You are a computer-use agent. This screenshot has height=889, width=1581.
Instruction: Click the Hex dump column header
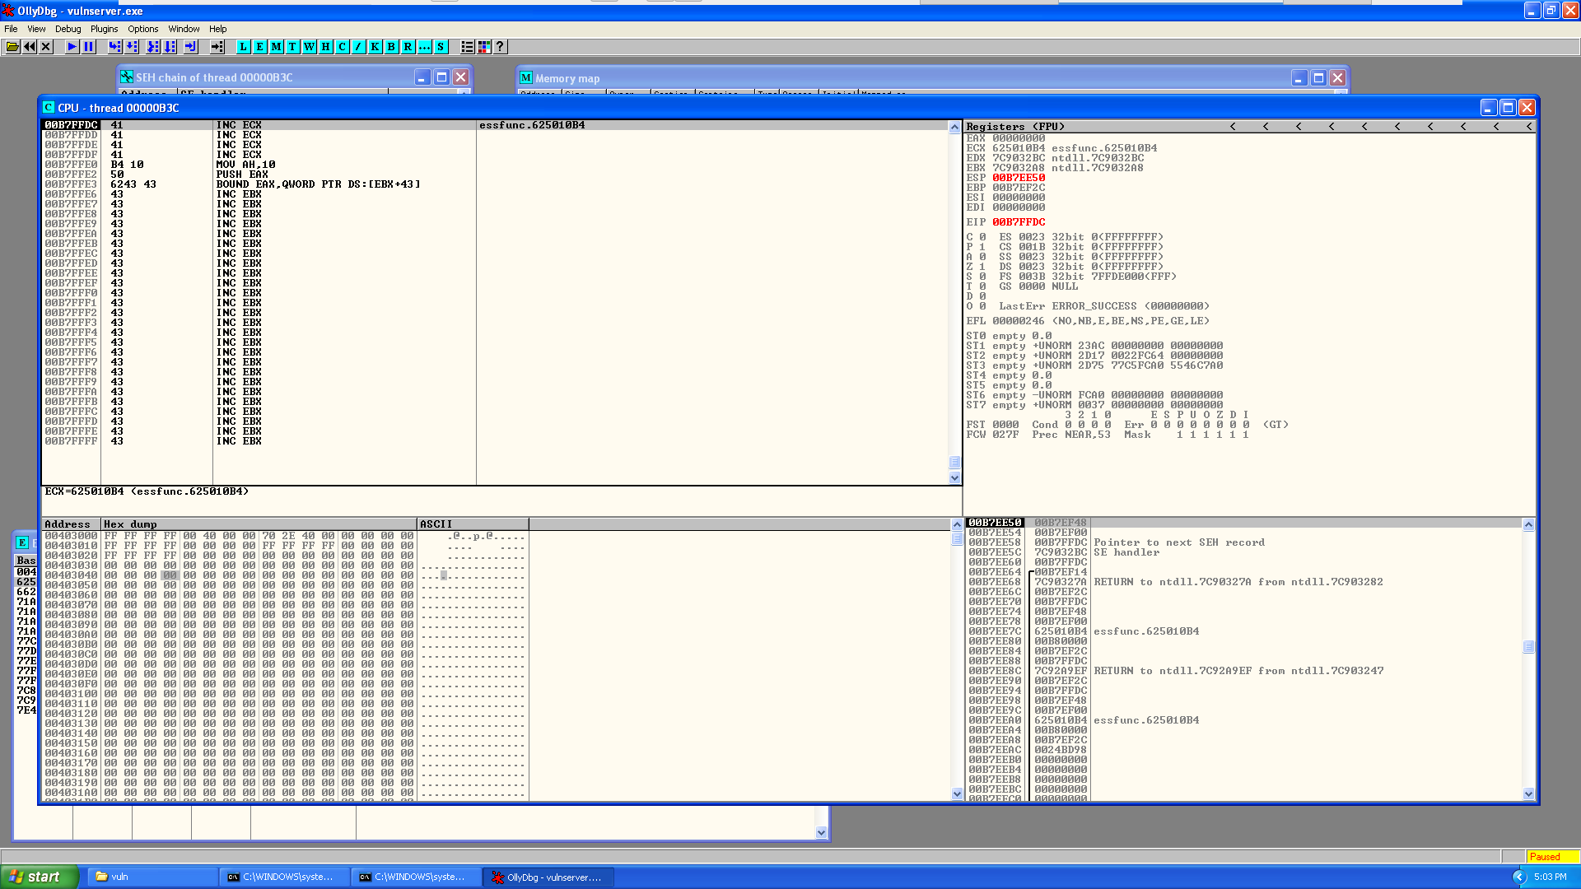pyautogui.click(x=258, y=524)
